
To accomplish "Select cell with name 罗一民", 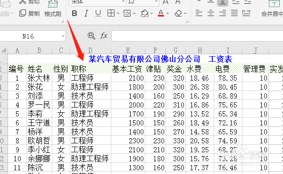I will (x=39, y=105).
